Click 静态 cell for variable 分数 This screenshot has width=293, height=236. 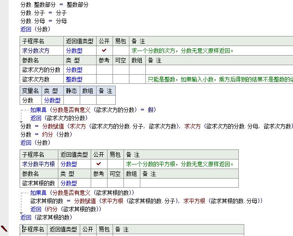72,100
